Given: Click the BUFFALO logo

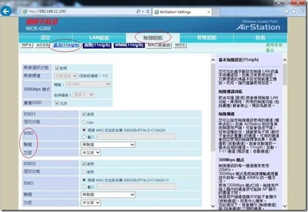Looking at the screenshot, I should 42,22.
